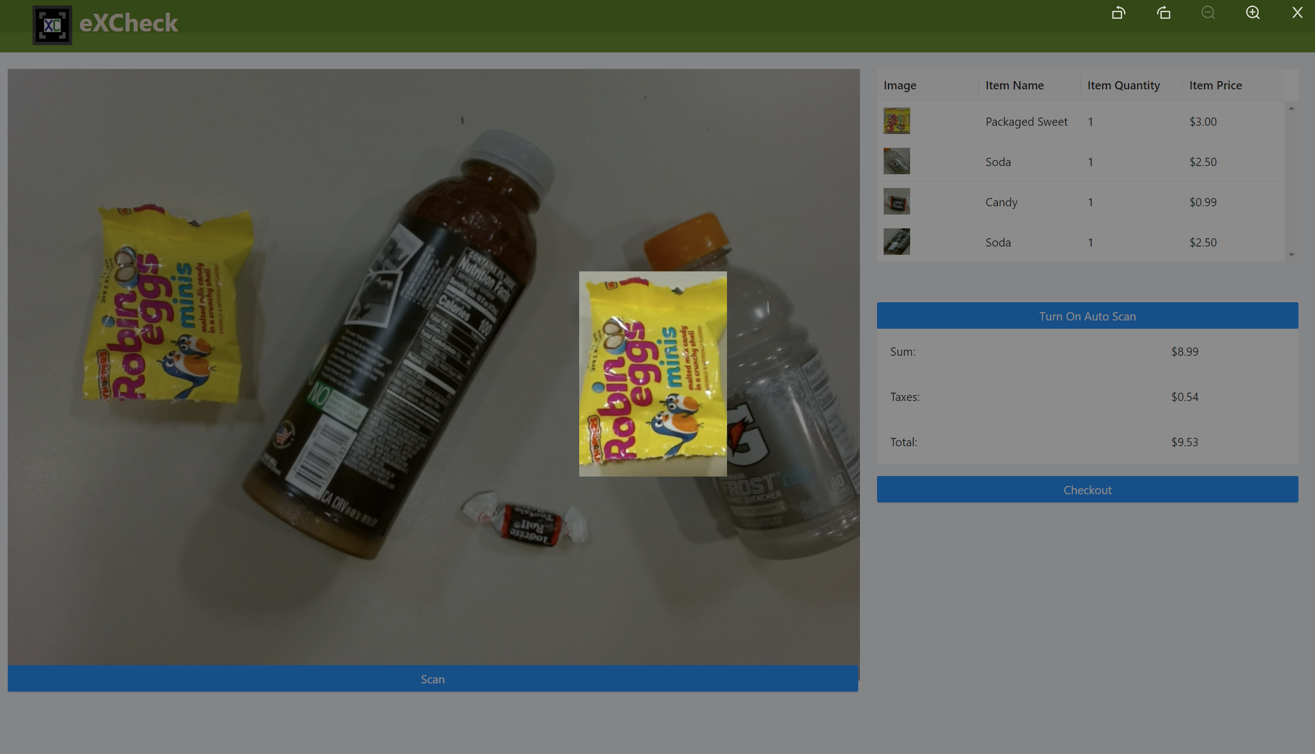1315x754 pixels.
Task: Open the Candy row thumbnail
Action: (896, 201)
